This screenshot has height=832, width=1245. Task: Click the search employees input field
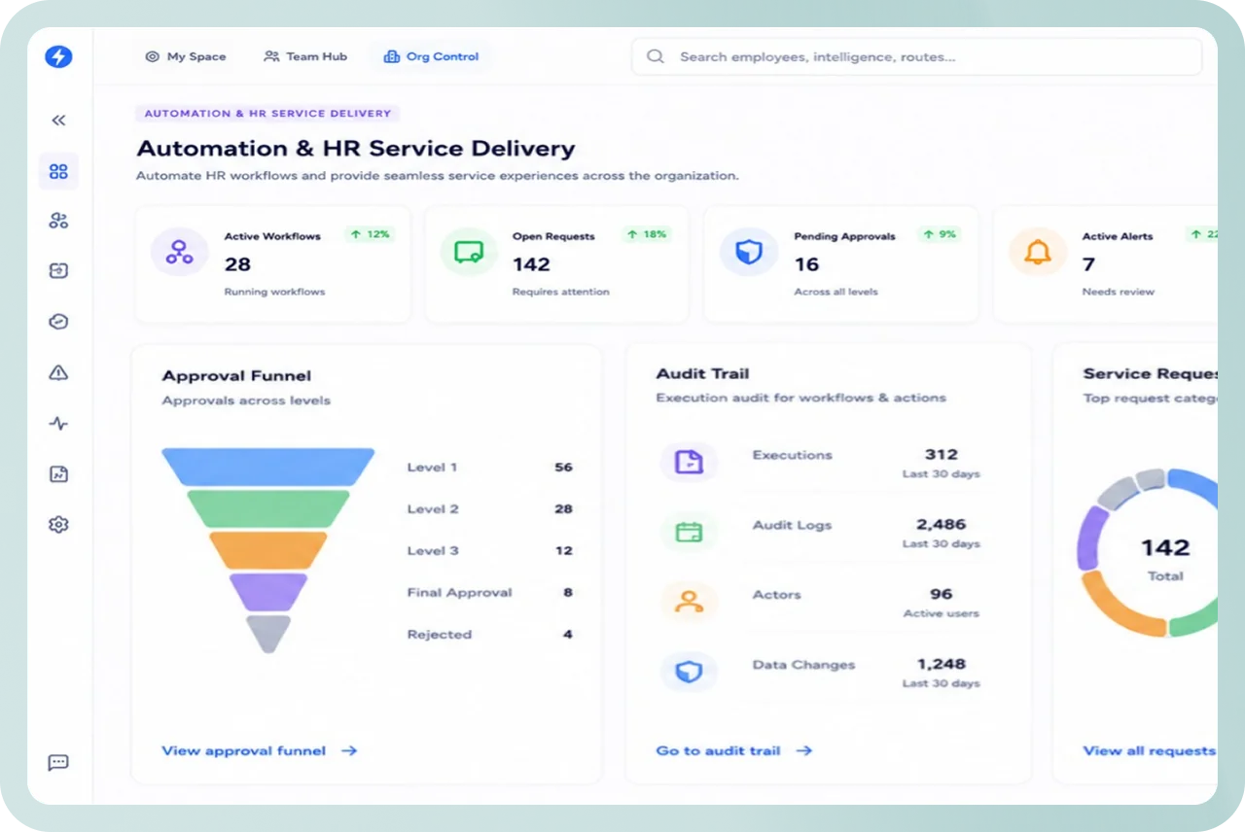click(917, 56)
